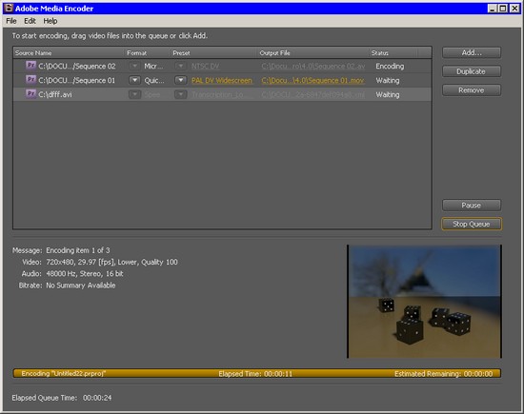Click the Remove button
This screenshot has height=414, width=524.
pos(472,90)
